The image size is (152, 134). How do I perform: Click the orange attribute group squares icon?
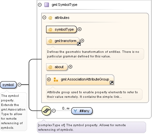56,80
